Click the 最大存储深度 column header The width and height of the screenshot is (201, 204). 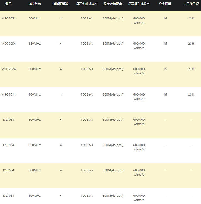coord(113,4)
